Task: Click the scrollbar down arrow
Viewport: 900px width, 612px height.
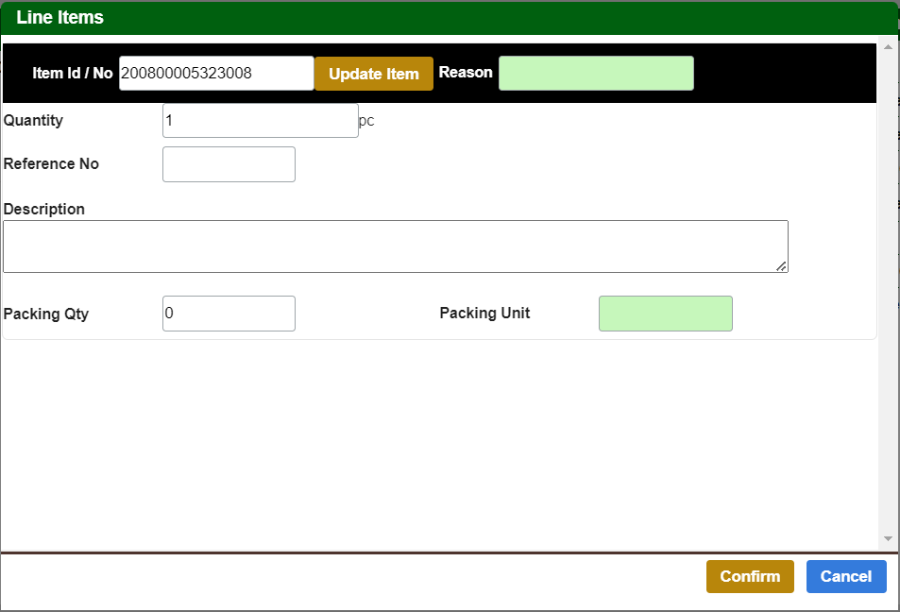Action: pos(889,538)
